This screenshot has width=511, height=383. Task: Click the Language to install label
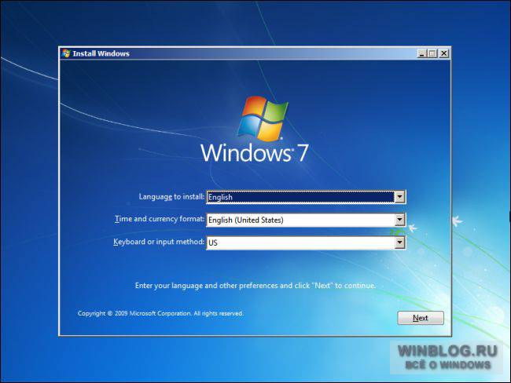(x=171, y=196)
